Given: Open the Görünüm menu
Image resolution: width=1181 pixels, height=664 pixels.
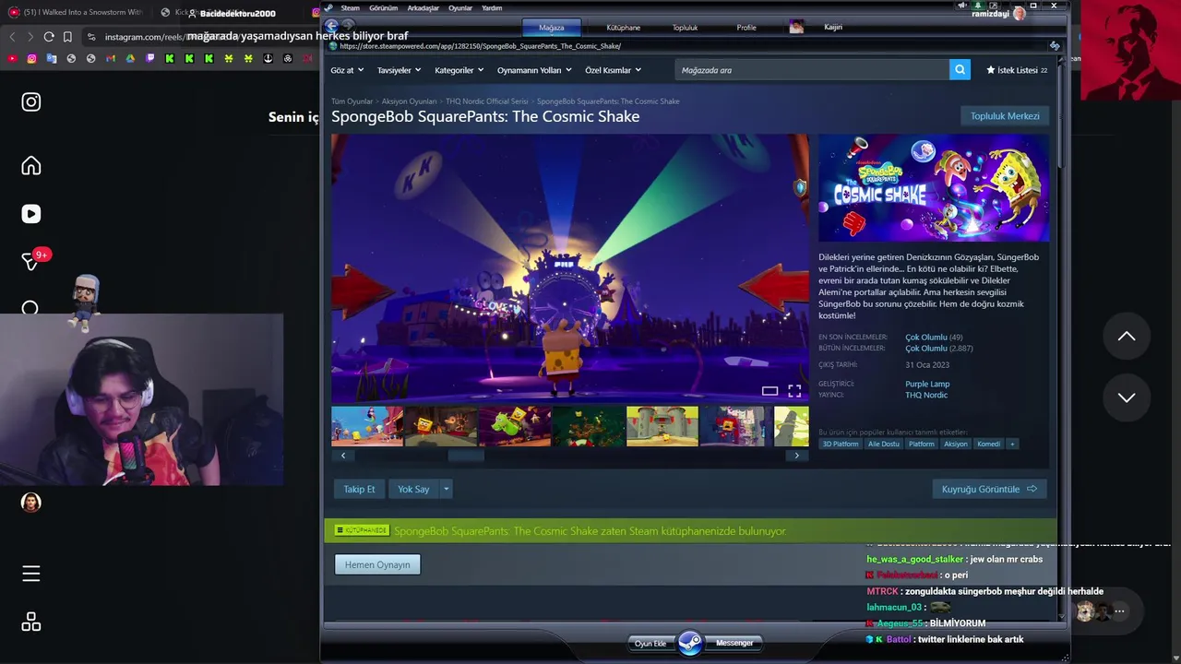Looking at the screenshot, I should [383, 8].
